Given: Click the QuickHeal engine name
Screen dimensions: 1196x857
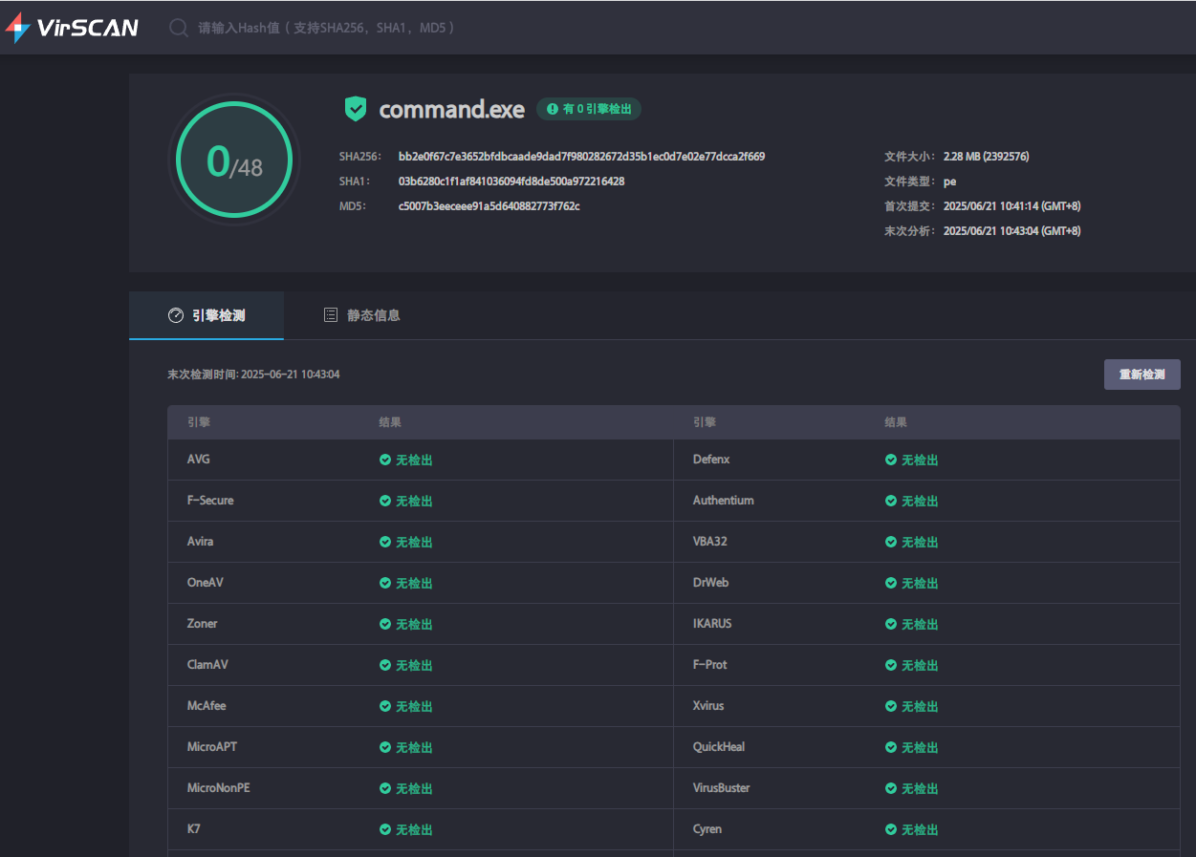Looking at the screenshot, I should (719, 747).
